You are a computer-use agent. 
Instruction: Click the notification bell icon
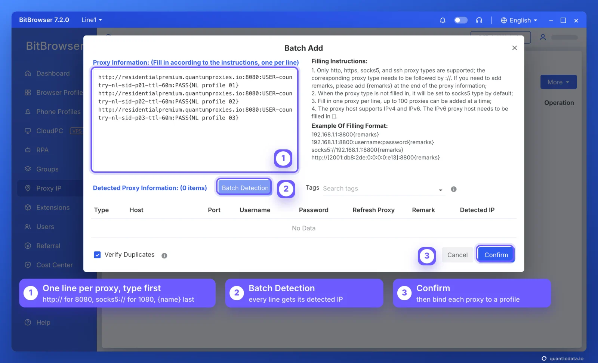tap(443, 20)
